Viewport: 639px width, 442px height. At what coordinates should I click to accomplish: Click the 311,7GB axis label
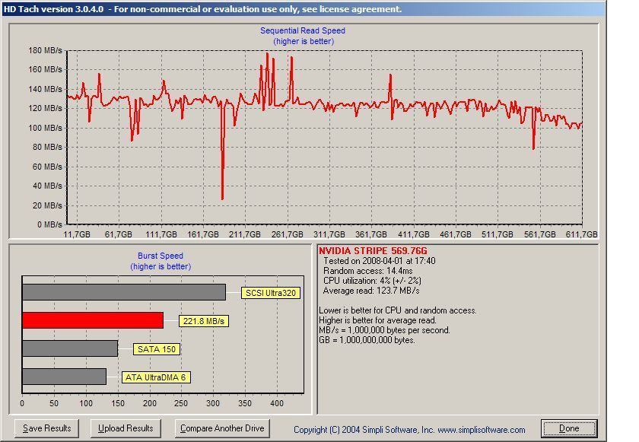(x=329, y=234)
